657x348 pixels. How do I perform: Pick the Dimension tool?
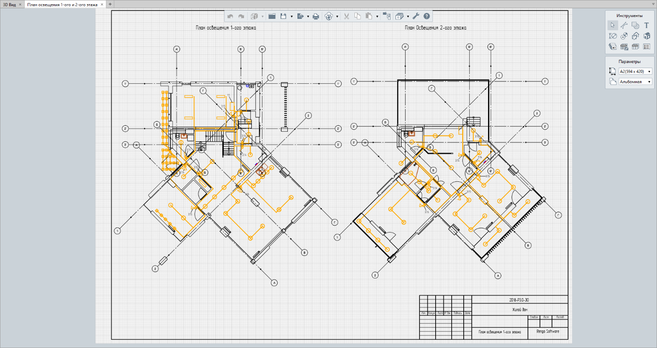612,36
